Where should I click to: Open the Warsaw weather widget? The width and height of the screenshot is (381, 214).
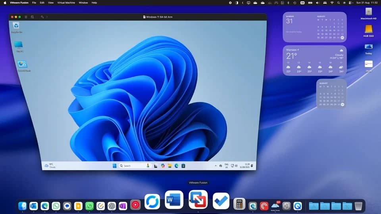point(315,60)
